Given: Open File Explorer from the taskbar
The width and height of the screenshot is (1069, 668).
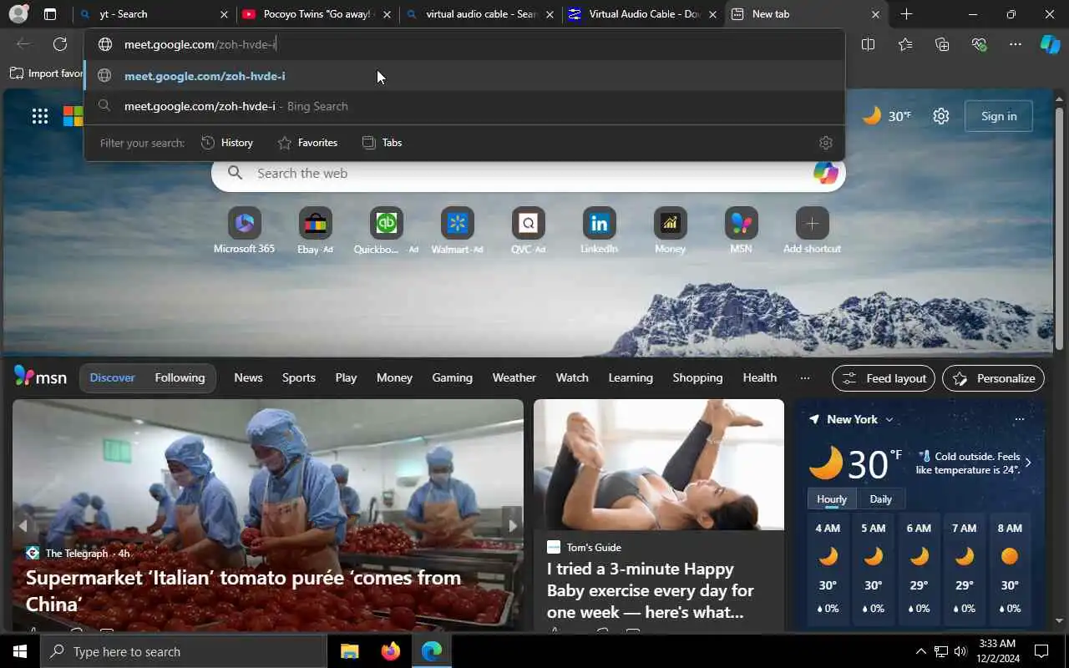Looking at the screenshot, I should pos(349,651).
